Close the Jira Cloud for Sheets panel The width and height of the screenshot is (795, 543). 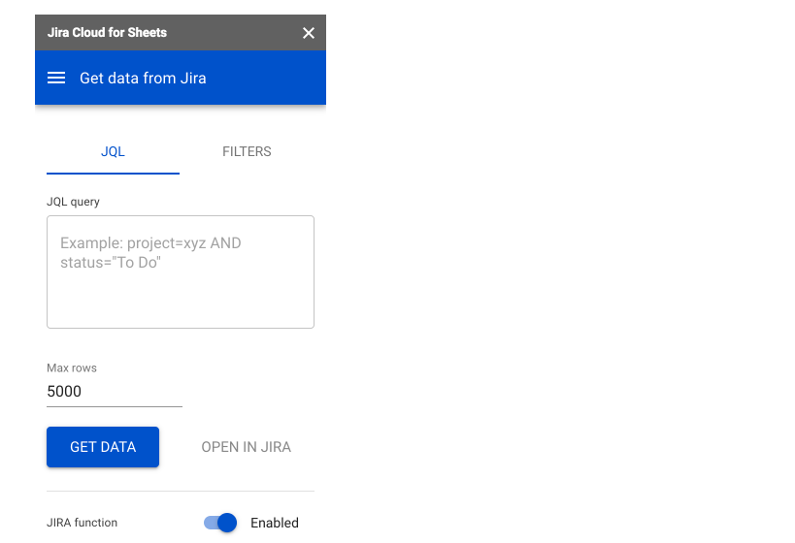click(309, 33)
